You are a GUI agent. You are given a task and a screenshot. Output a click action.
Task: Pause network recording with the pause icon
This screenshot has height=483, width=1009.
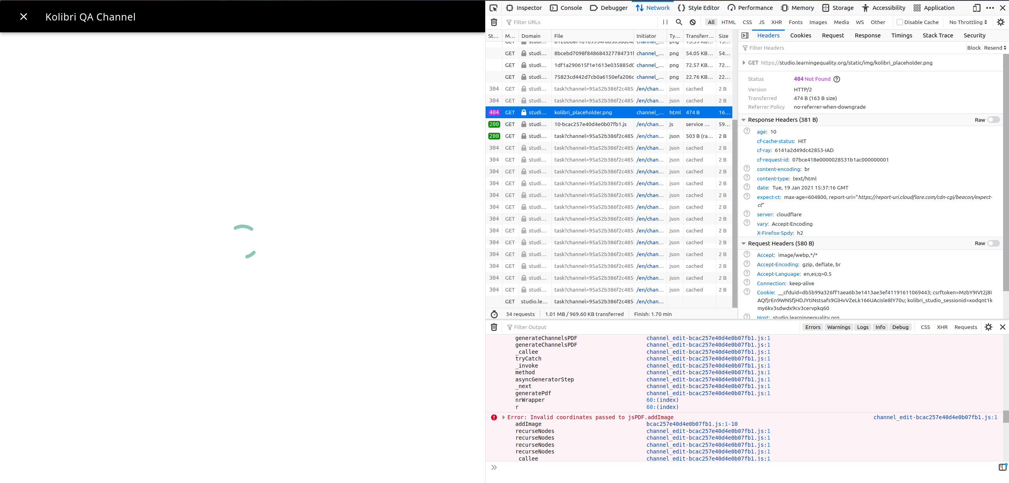(665, 22)
